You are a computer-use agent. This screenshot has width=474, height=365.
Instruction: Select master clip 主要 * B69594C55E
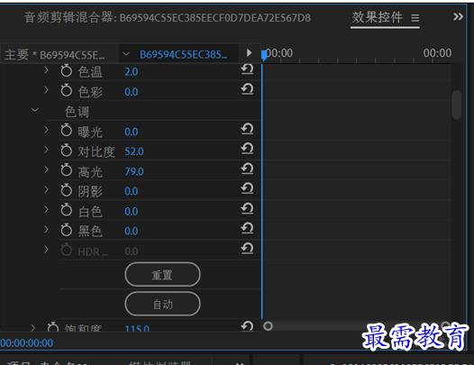tap(55, 55)
